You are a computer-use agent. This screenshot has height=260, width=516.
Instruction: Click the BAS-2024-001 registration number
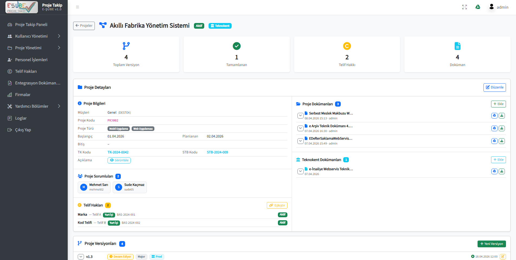[126, 215]
